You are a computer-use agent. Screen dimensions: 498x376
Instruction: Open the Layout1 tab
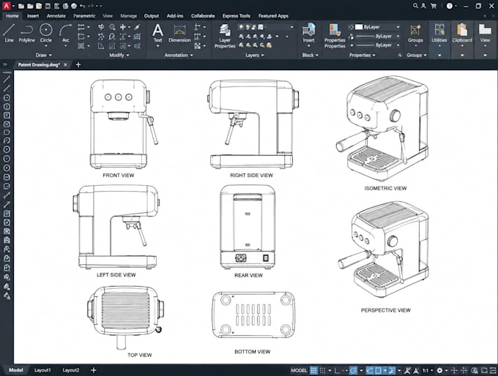coord(42,370)
